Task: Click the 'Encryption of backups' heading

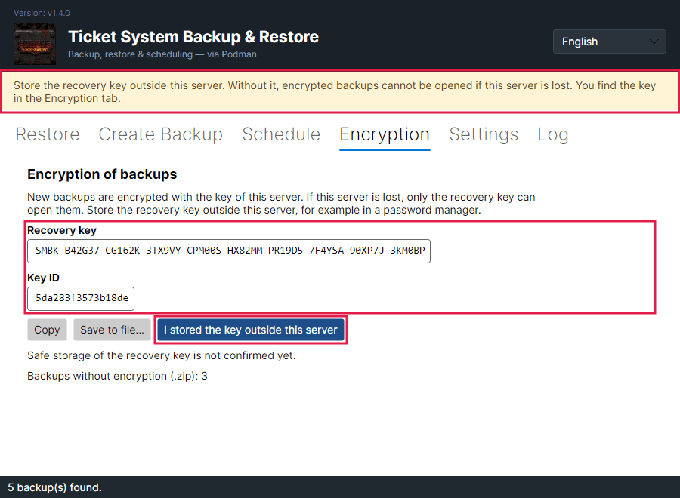Action: [102, 174]
